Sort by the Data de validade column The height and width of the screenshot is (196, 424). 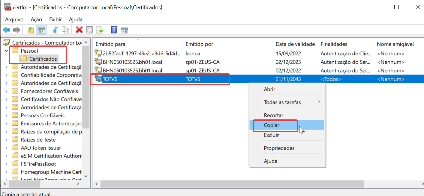(x=295, y=44)
